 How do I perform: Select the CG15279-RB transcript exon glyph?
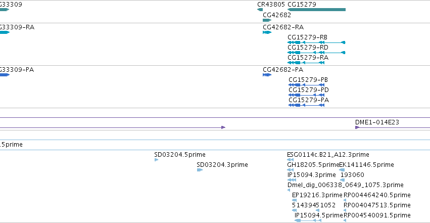pyautogui.click(x=316, y=42)
